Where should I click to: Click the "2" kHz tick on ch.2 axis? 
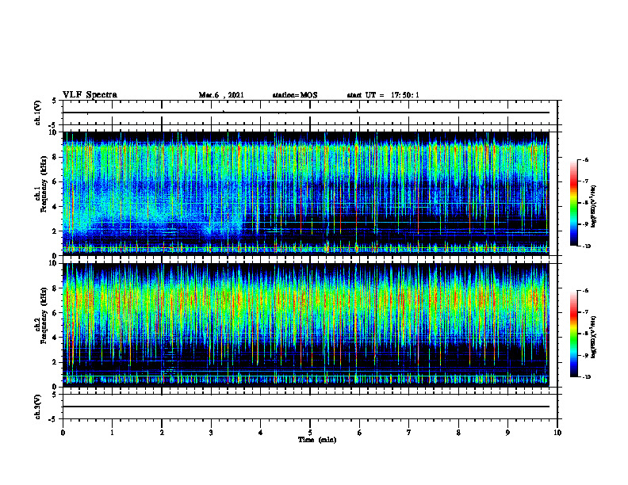click(x=55, y=362)
